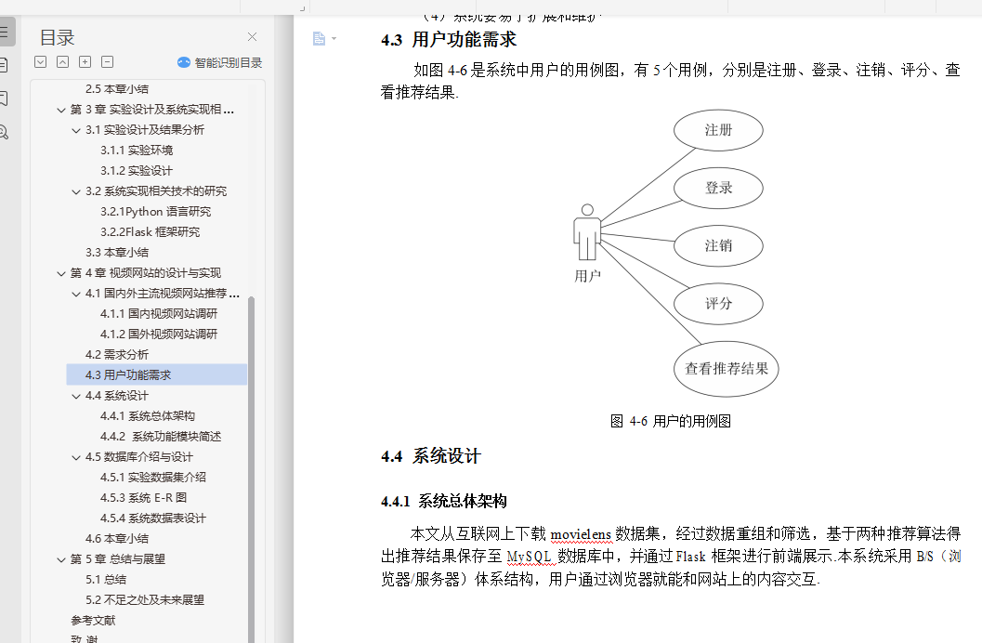Jump to 3.3 本章小结 in outline
The width and height of the screenshot is (982, 643).
117,253
